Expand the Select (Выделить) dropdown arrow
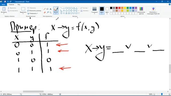171x96 pixels. (23, 14)
